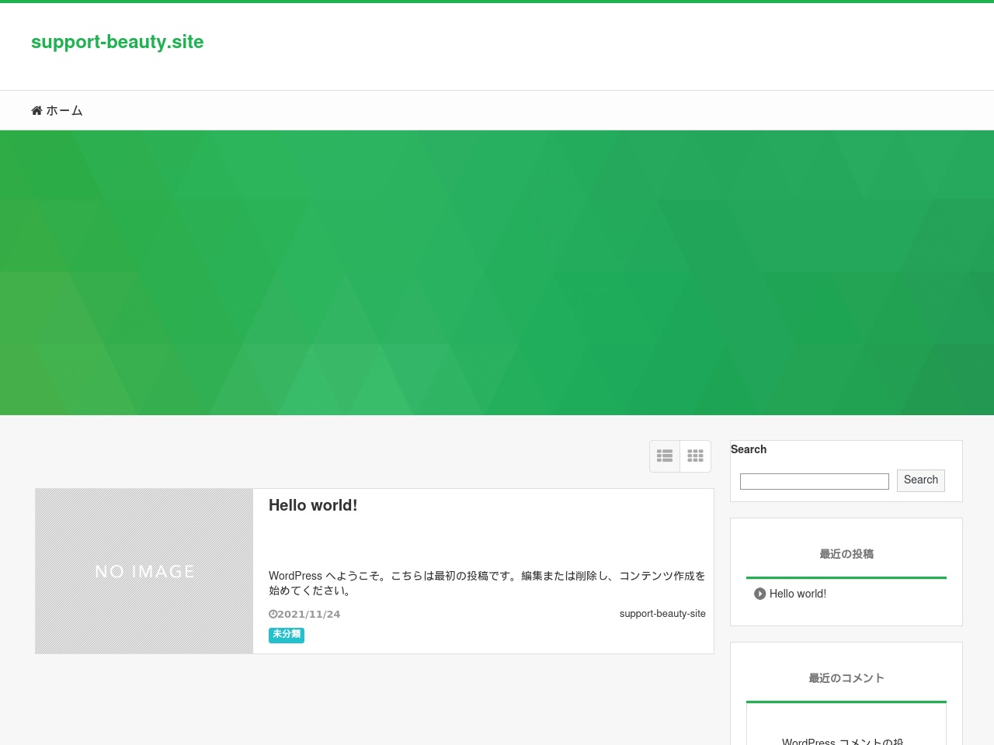Click the arrow icon beside recent Hello world!
Viewport: 994px width, 745px height.
(760, 594)
